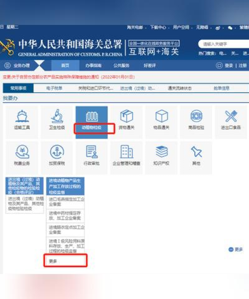This screenshot has height=299, width=249.
Task: Expand the 业务办理 menu button
Action: 17,66
